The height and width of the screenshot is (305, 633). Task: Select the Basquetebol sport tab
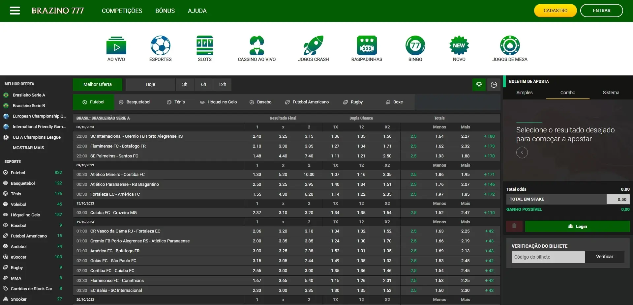[x=135, y=102]
